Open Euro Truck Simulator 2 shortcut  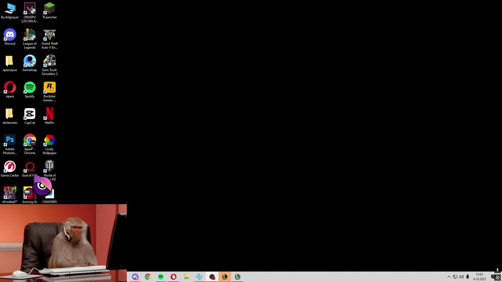(49, 65)
